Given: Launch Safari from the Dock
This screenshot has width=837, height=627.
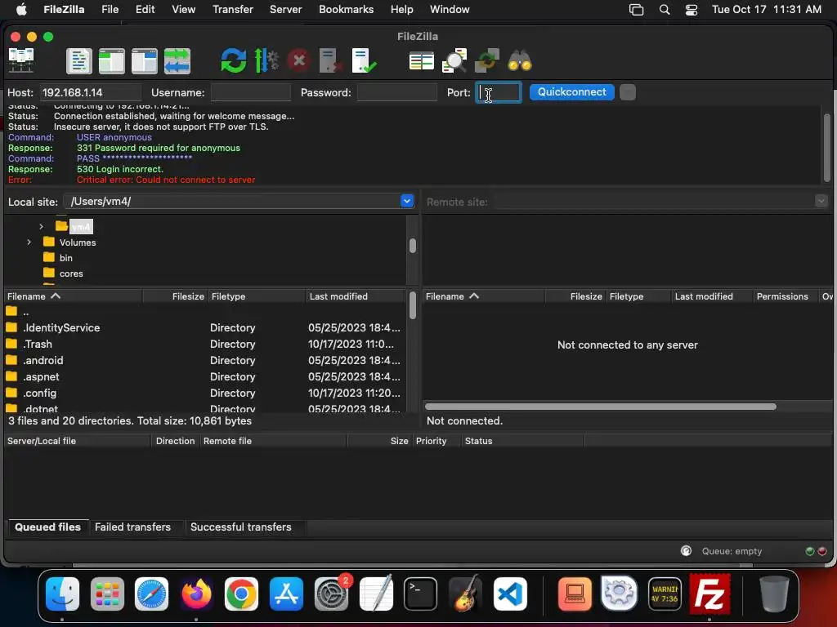Looking at the screenshot, I should [x=151, y=594].
